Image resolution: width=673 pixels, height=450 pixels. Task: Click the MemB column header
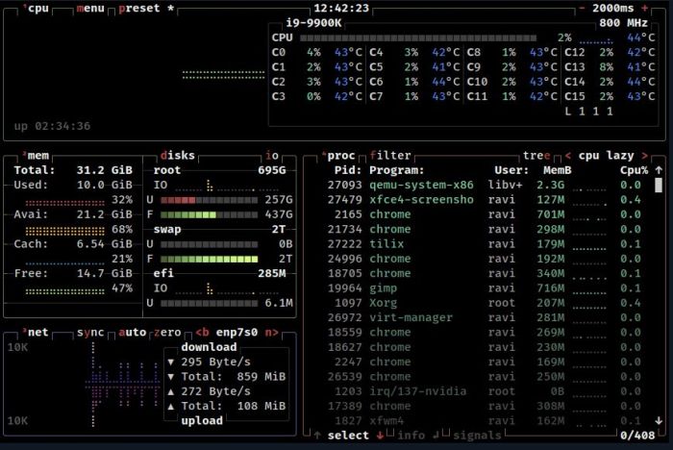coord(557,170)
